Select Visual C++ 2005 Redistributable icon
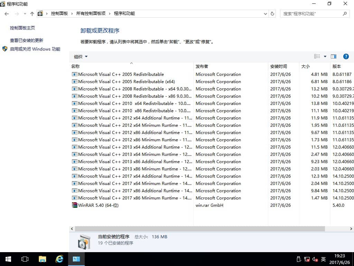354x266 pixels. (x=75, y=74)
